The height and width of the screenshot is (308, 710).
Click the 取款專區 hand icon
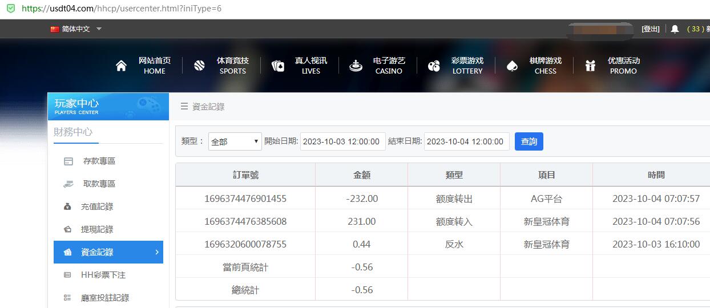68,184
